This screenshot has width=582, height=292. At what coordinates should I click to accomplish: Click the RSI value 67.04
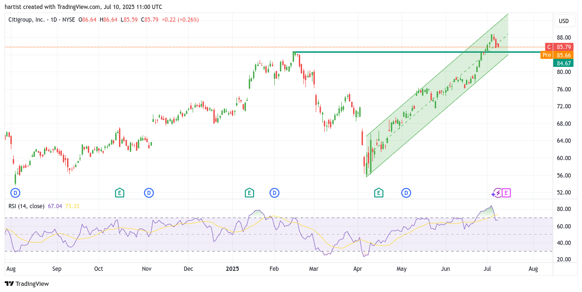point(55,206)
